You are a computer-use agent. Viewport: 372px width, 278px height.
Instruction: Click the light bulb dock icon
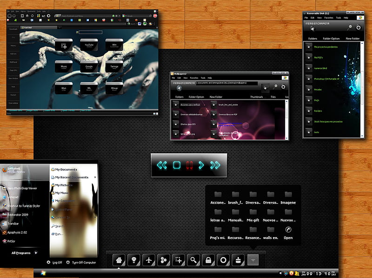tap(134, 260)
